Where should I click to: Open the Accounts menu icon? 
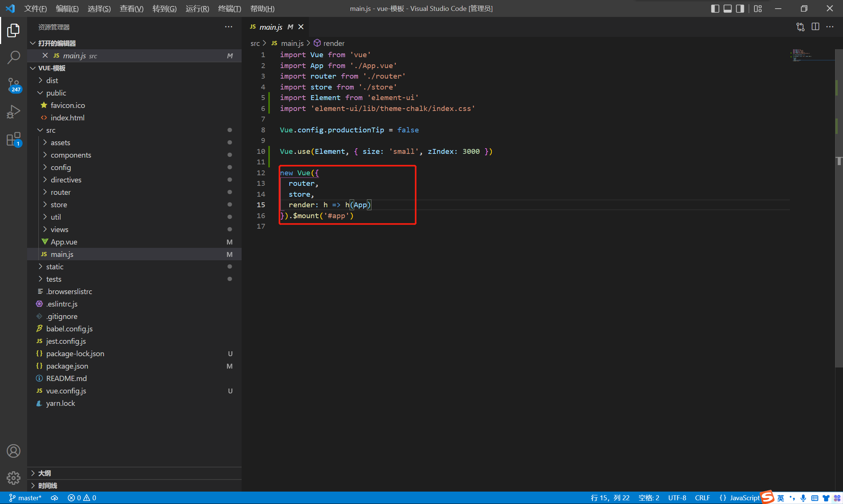(x=14, y=451)
